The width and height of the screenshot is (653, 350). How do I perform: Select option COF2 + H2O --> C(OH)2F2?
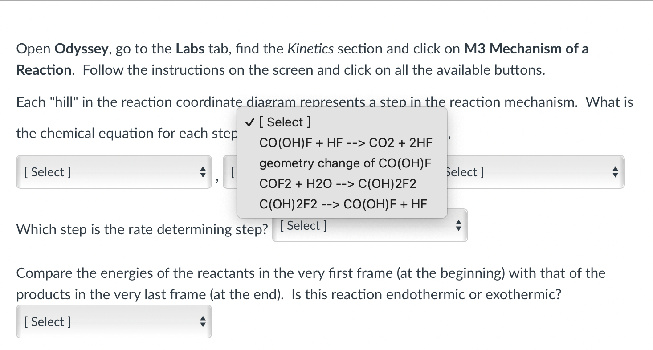[x=337, y=183]
